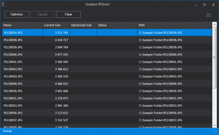Select the file P1130038.JPG
The image size is (219, 135).
pos(13,40)
